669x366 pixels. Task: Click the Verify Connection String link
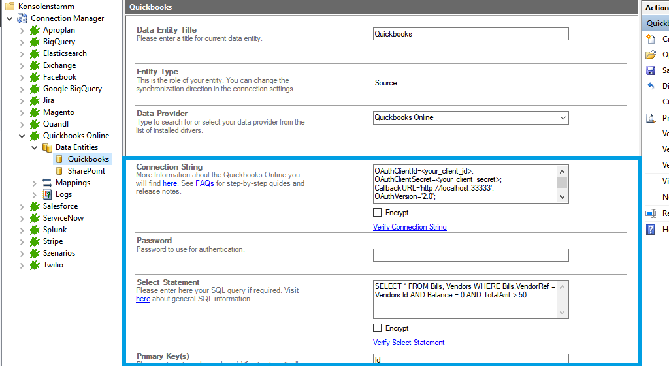pos(410,227)
